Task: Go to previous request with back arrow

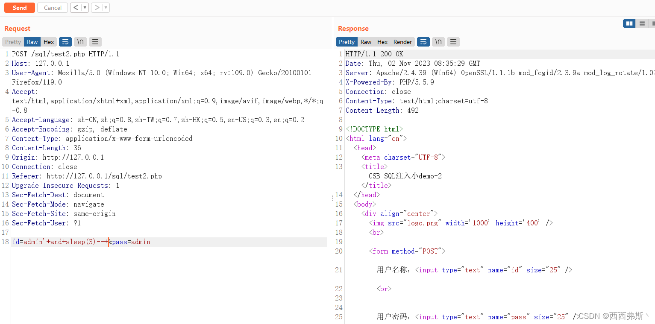Action: (75, 8)
